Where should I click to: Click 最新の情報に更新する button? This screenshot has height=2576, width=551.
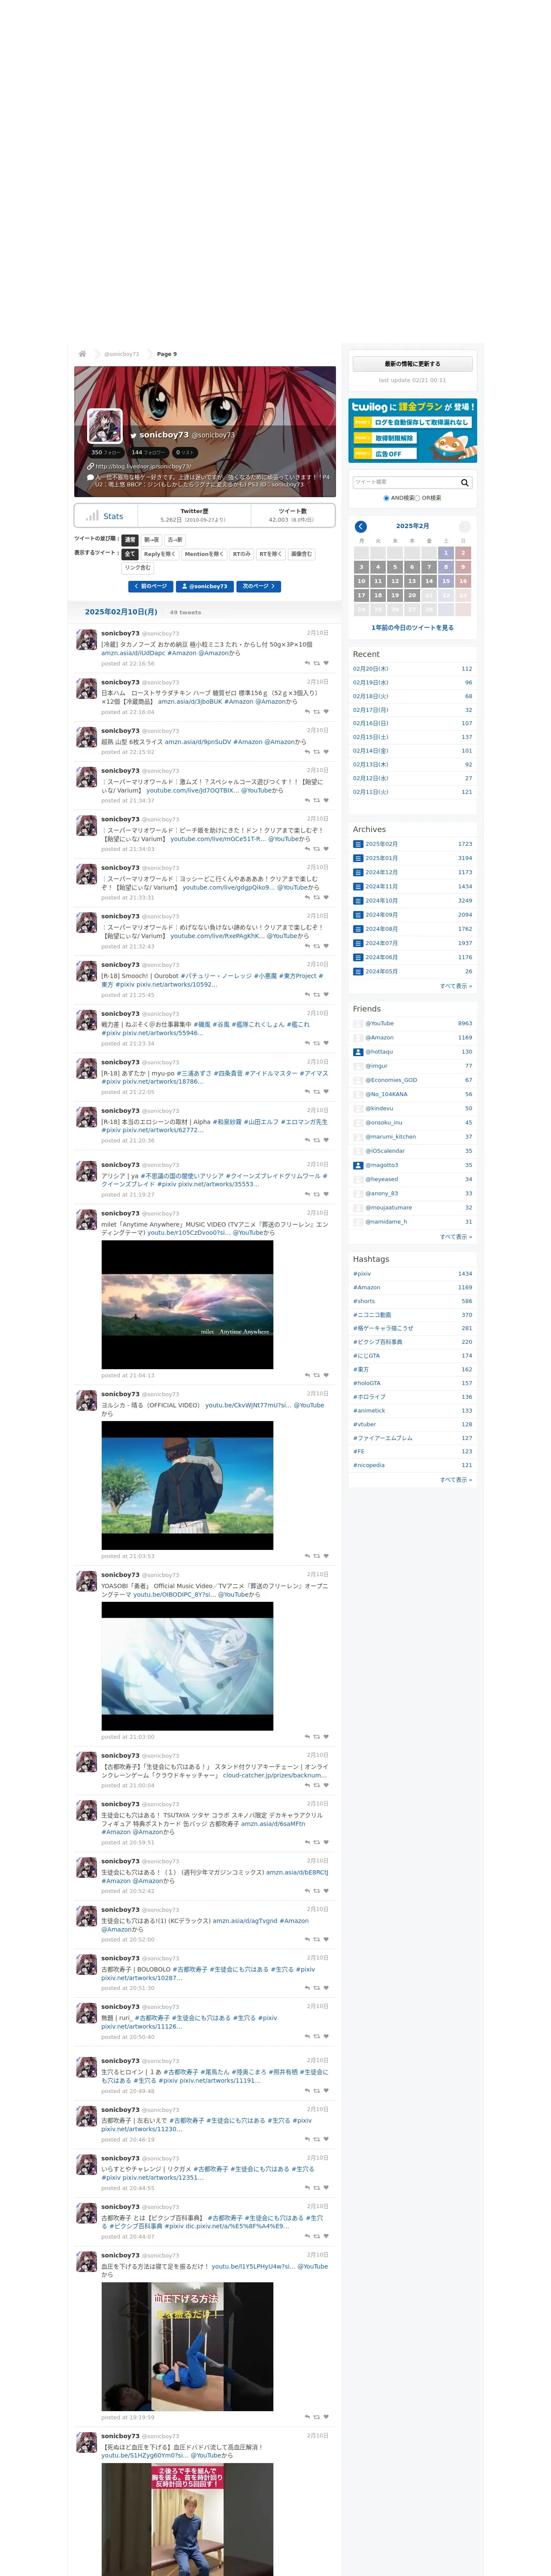412,364
